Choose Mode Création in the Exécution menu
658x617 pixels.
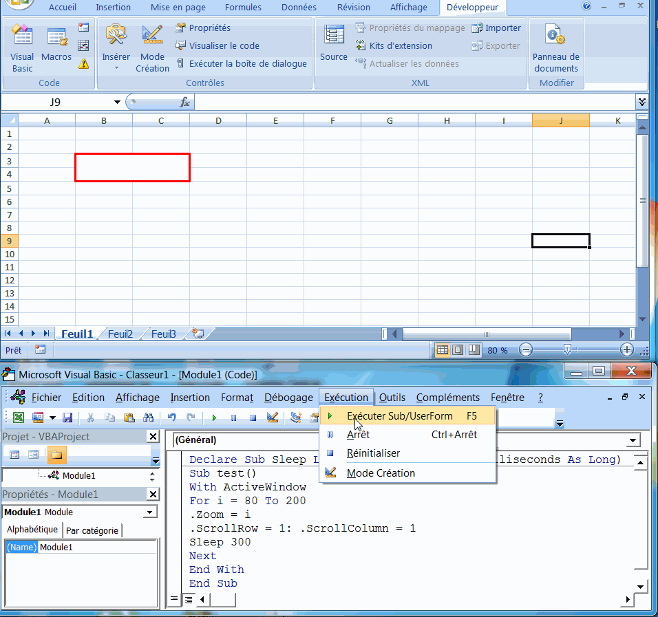point(407,473)
